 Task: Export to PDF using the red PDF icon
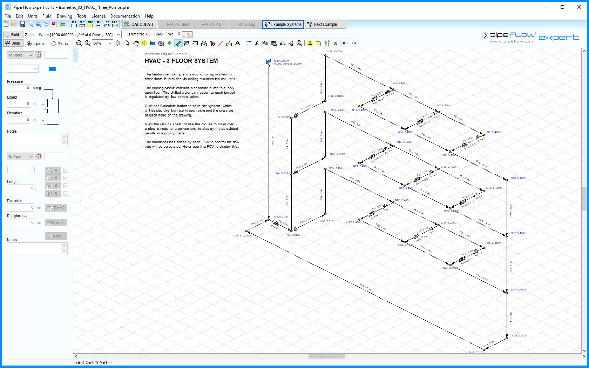54,24
